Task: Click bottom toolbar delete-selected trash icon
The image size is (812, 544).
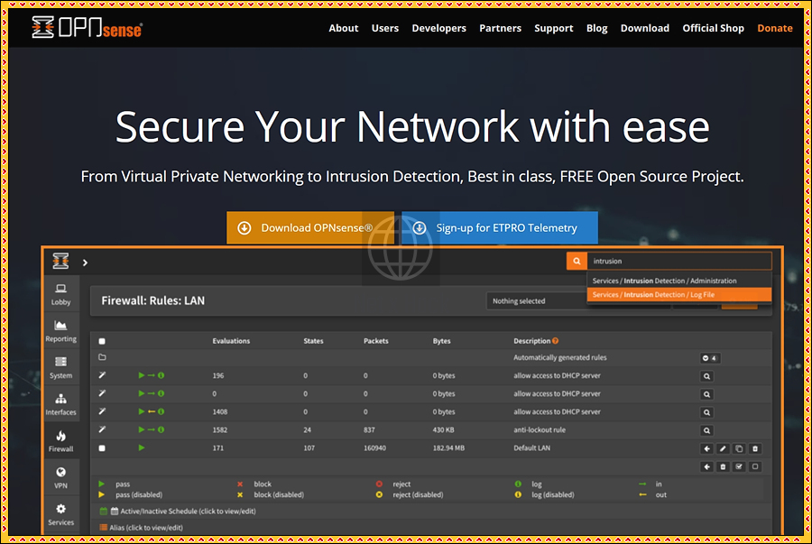Action: click(x=723, y=467)
